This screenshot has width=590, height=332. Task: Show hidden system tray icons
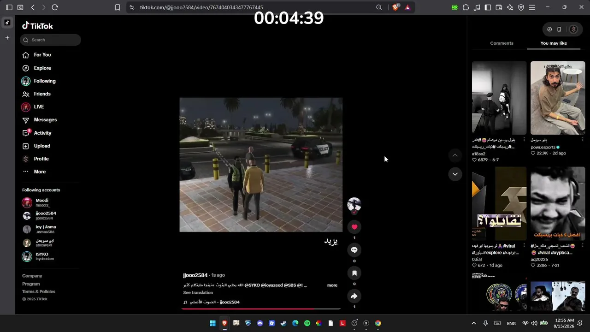(473, 323)
